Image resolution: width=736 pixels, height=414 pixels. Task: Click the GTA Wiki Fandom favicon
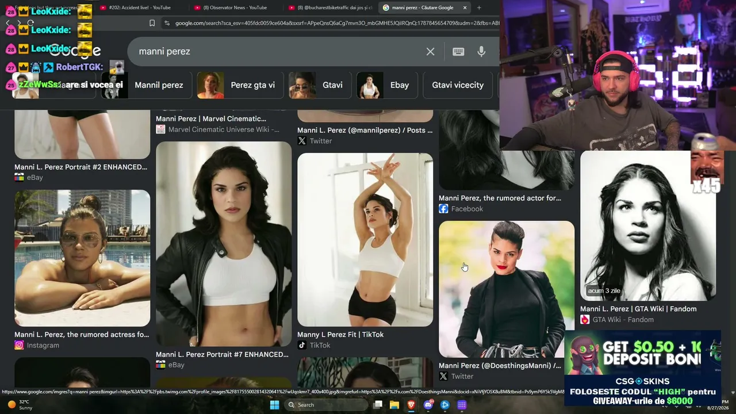tap(585, 320)
